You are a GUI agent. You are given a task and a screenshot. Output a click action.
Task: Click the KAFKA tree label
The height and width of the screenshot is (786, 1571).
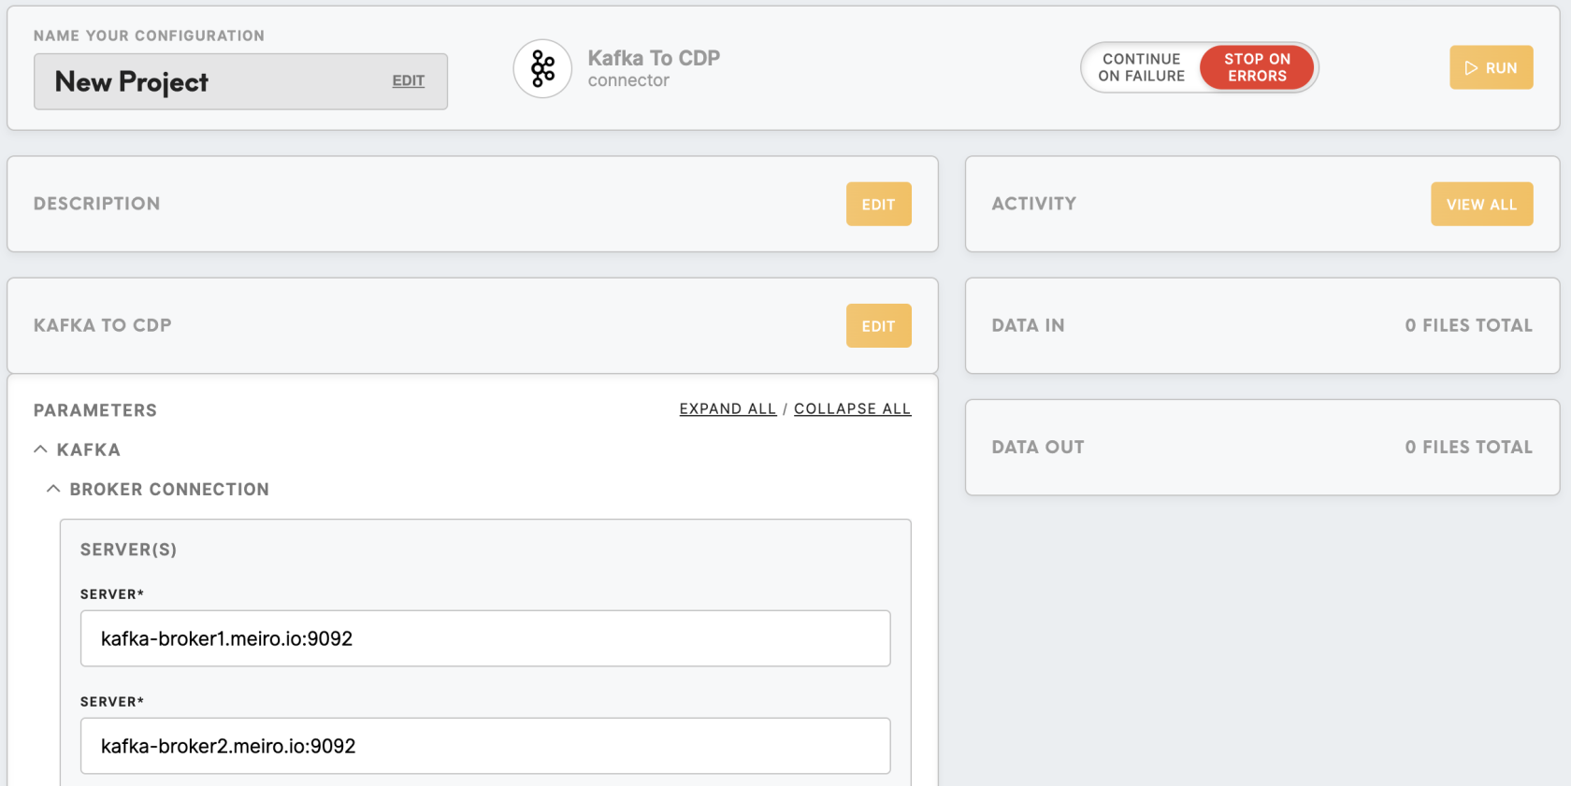[89, 450]
